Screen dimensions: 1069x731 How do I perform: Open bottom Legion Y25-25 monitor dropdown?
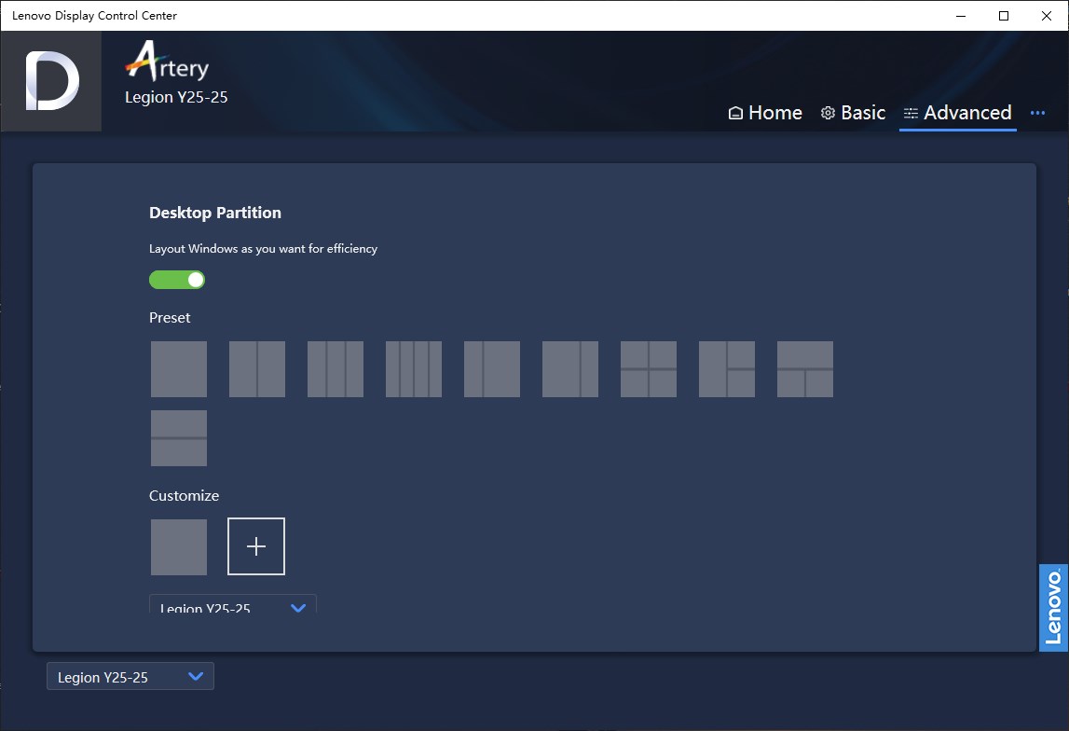130,676
